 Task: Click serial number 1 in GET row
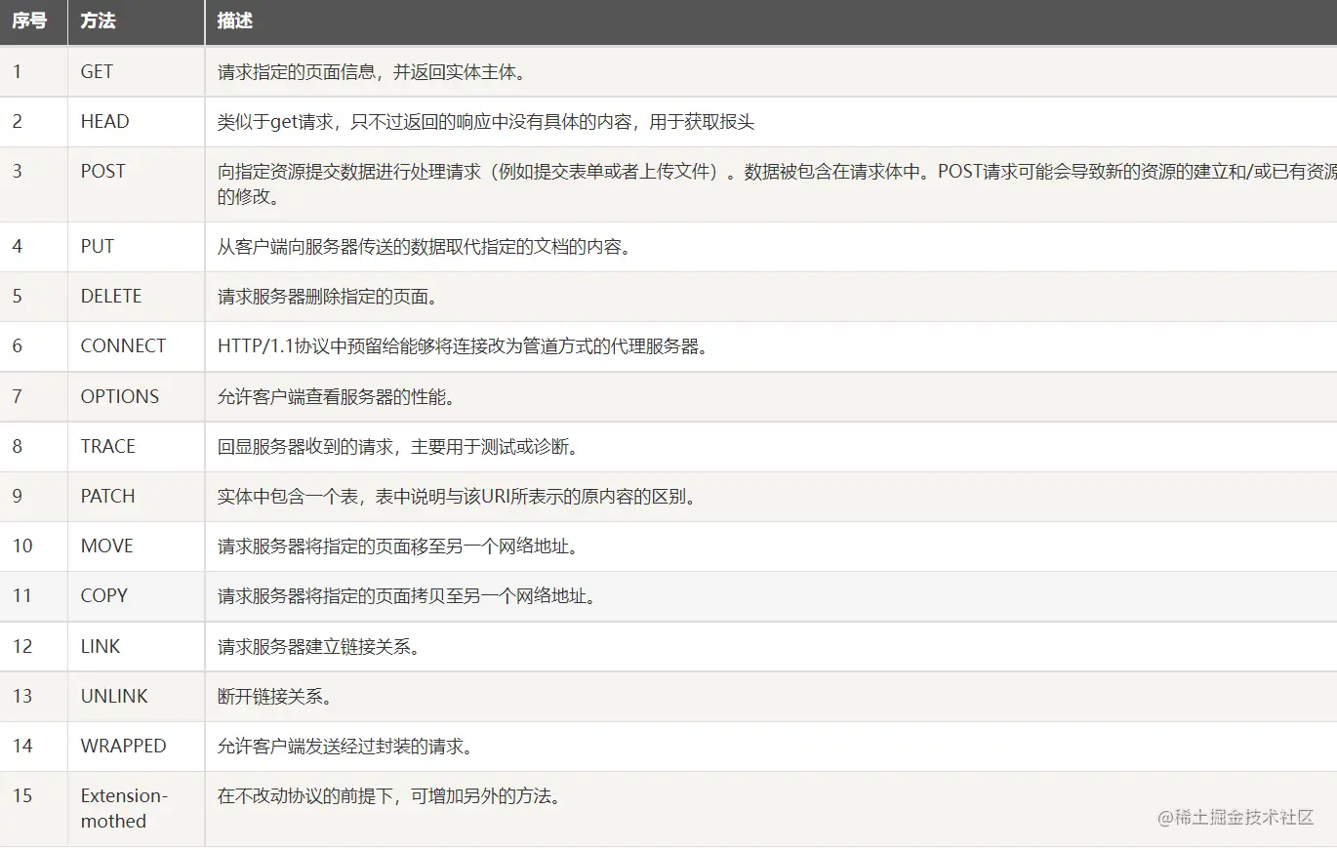tap(17, 71)
